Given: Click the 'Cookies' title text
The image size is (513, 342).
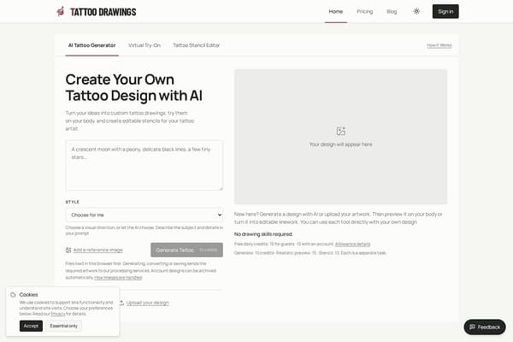Looking at the screenshot, I should 28,294.
